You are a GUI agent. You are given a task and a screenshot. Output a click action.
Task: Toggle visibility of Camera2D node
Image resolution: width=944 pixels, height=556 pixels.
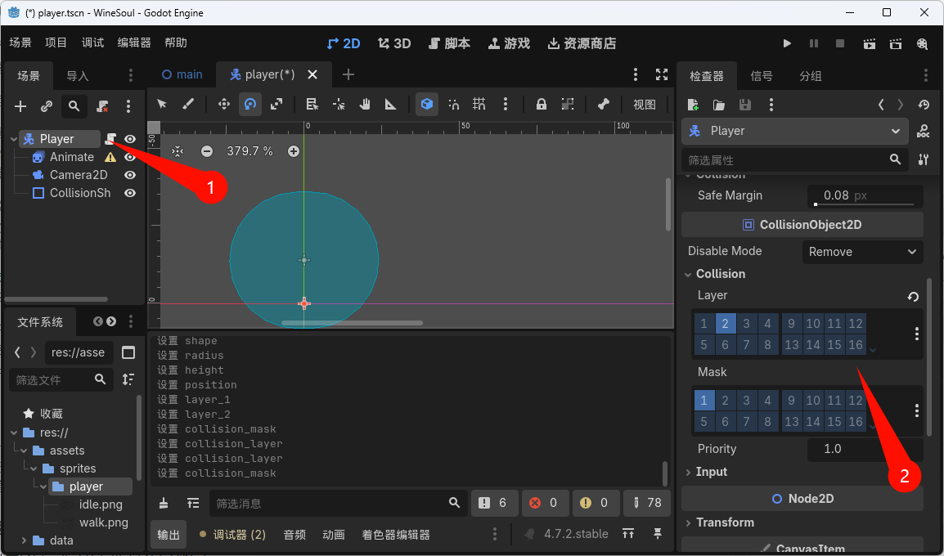coord(130,175)
